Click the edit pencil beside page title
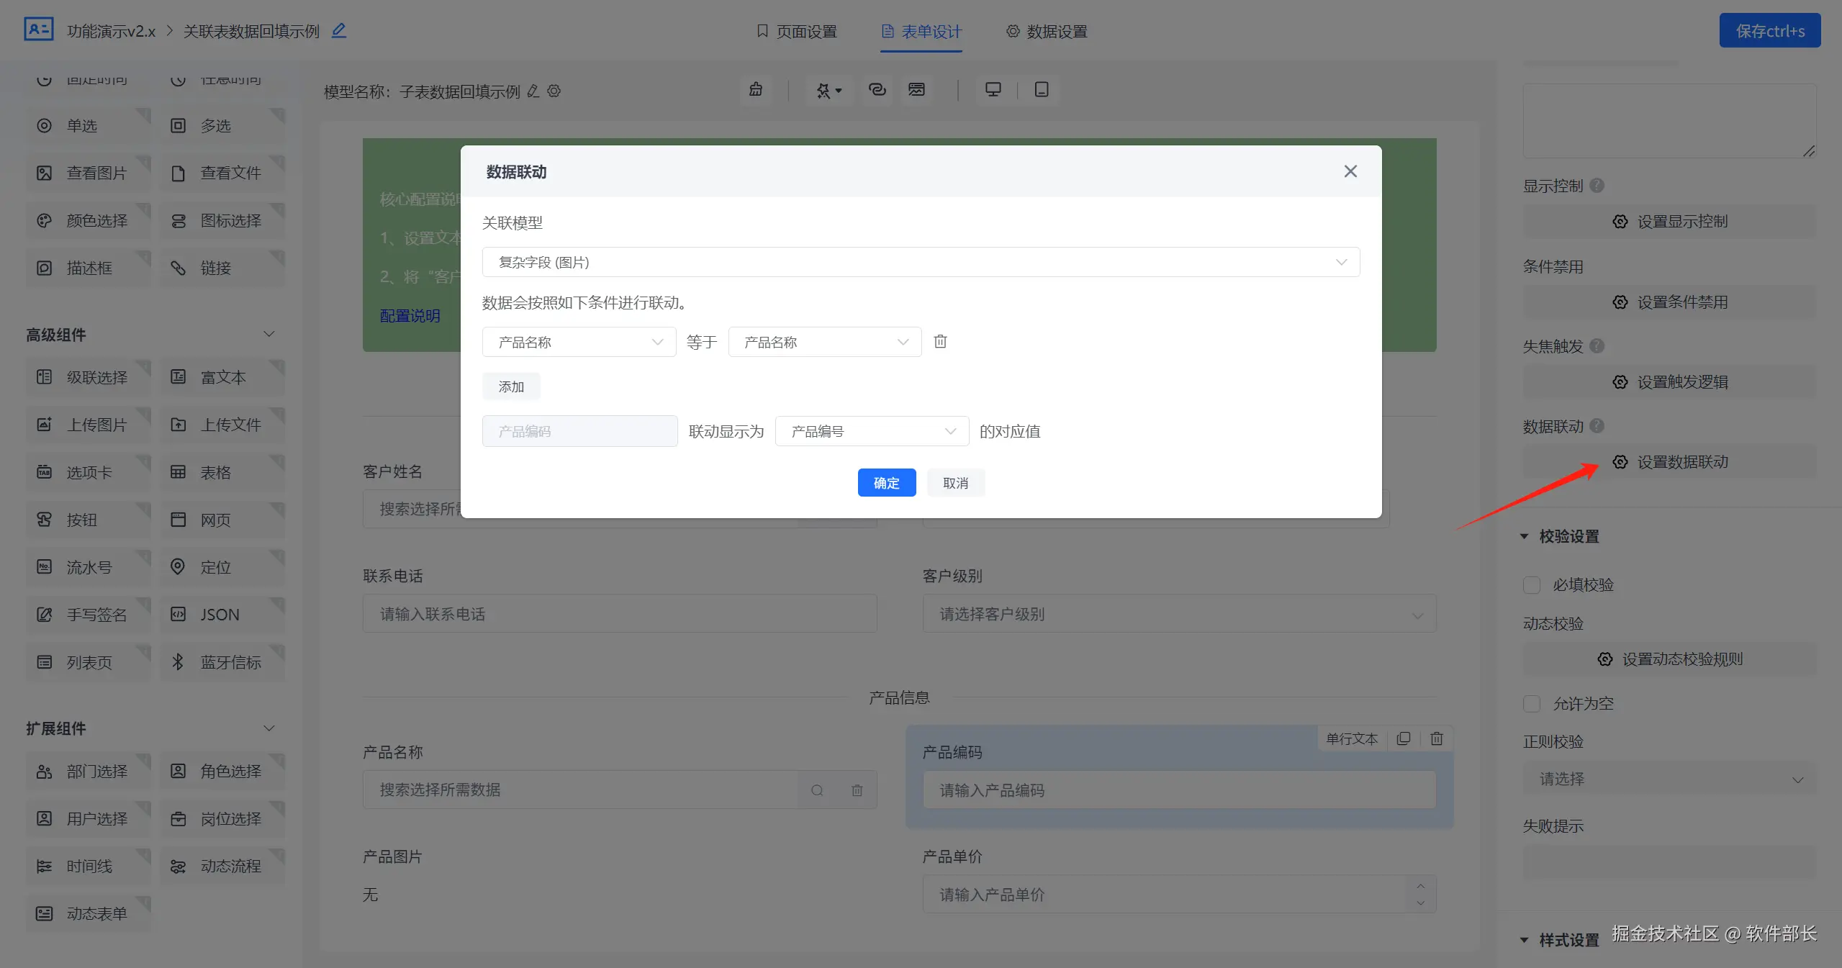This screenshot has width=1842, height=968. (x=339, y=30)
